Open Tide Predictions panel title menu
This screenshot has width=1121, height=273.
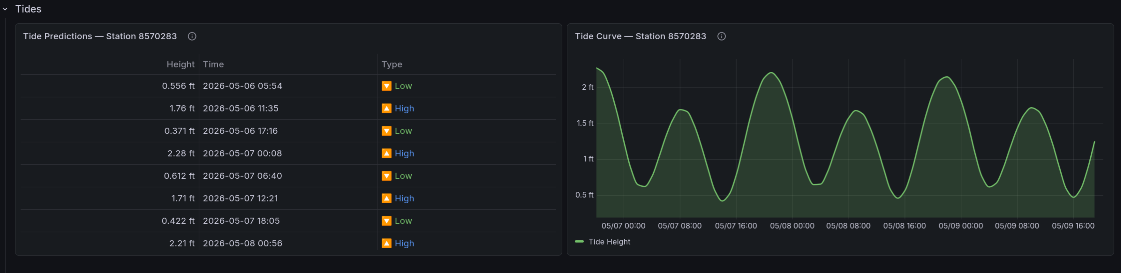coord(100,37)
